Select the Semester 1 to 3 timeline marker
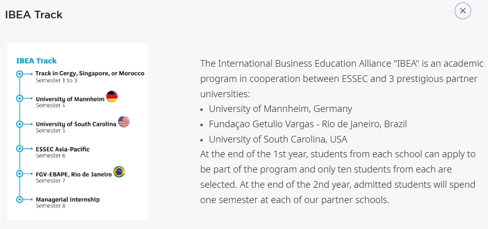This screenshot has width=488, height=229. [20, 74]
